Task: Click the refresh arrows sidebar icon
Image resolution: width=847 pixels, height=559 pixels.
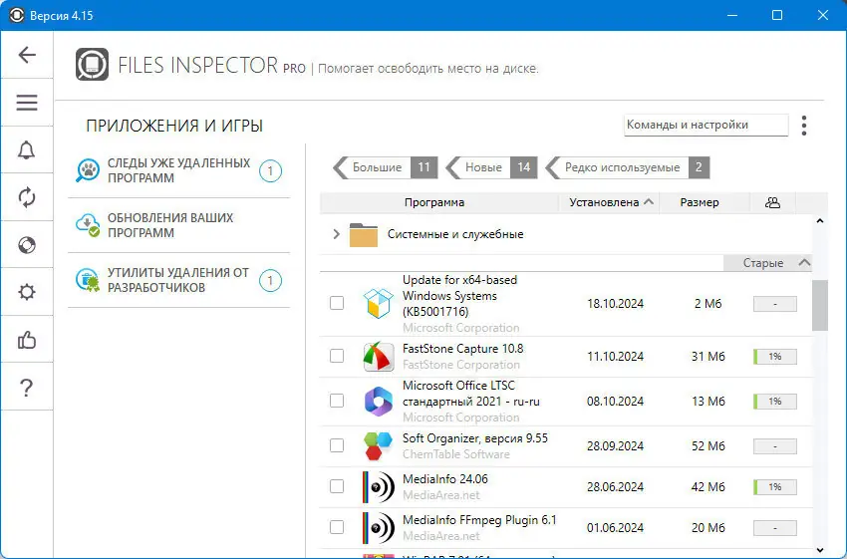Action: point(27,197)
